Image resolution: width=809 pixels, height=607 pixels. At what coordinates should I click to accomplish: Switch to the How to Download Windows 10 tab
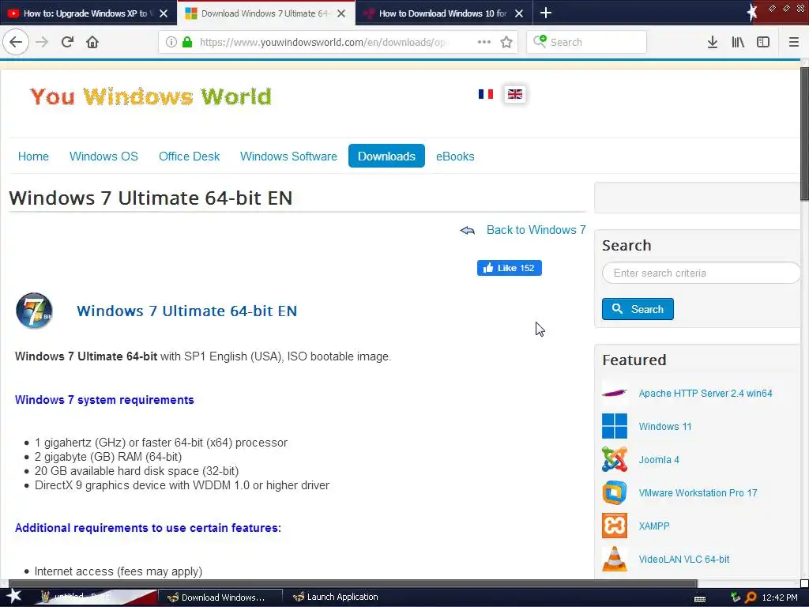click(444, 13)
